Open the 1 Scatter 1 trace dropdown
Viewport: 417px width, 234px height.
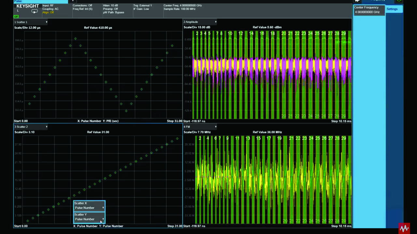[x=31, y=22]
